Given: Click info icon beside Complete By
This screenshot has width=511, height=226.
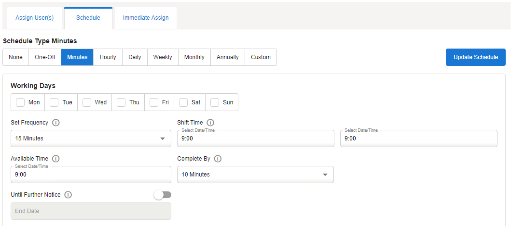Looking at the screenshot, I should pos(218,159).
